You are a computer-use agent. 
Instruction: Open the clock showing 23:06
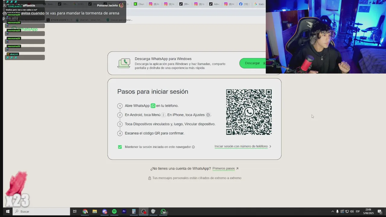click(x=368, y=211)
